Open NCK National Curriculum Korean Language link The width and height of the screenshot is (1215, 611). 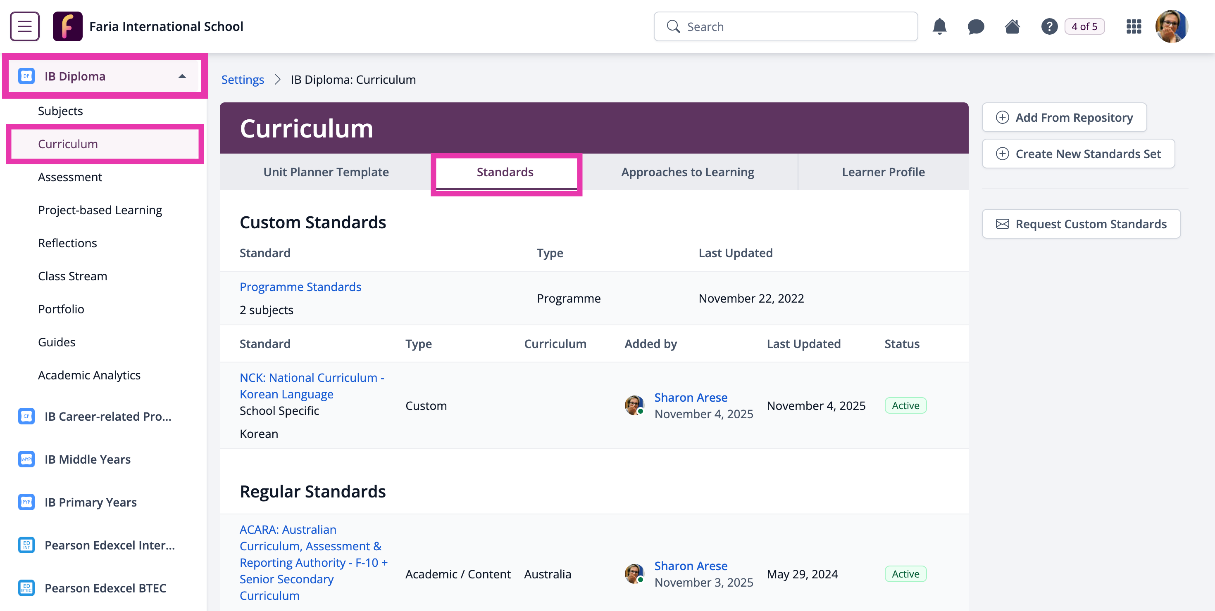[312, 385]
